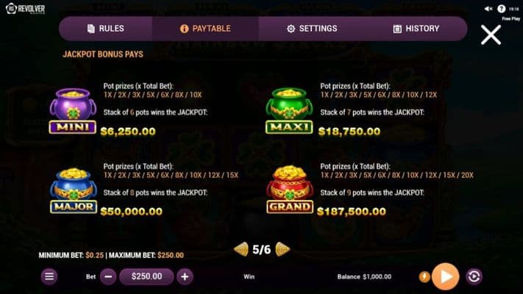
Task: Decrease bet with the minus button
Action: coord(108,276)
